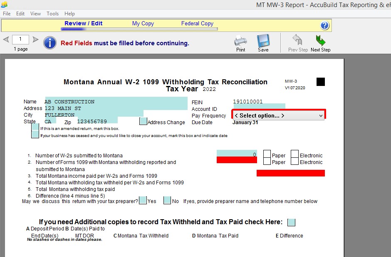The width and height of the screenshot is (391, 257).
Task: Click the Account ID field
Action: tap(259, 106)
